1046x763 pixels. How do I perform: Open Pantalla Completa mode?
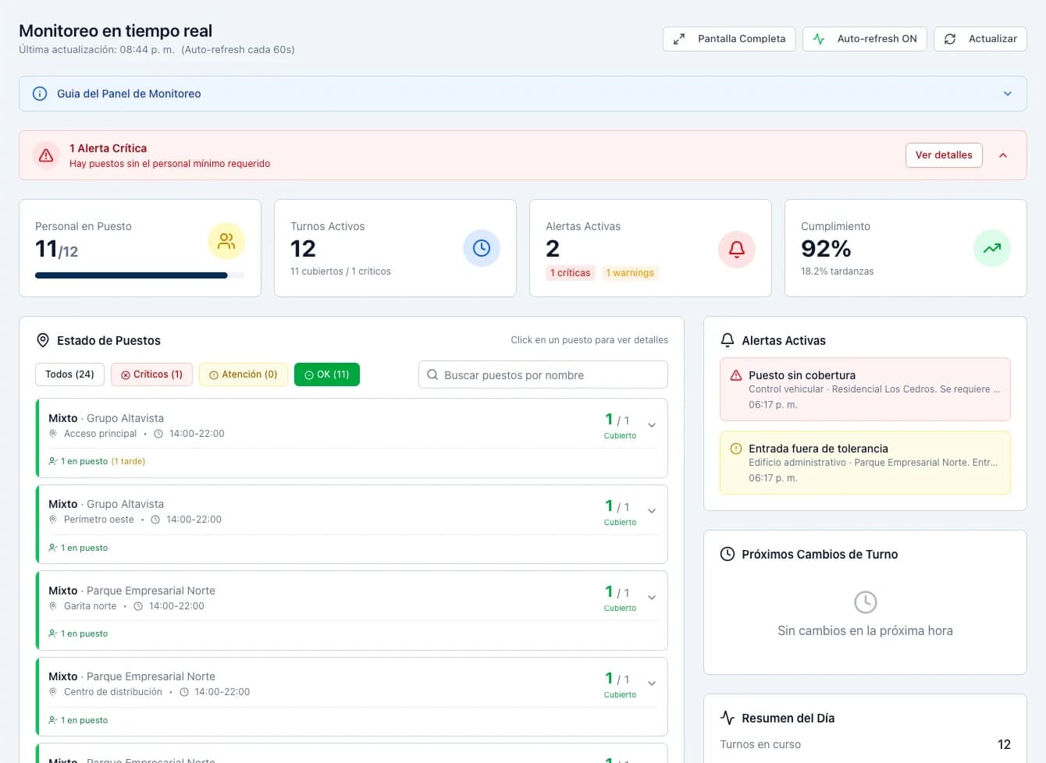[729, 39]
